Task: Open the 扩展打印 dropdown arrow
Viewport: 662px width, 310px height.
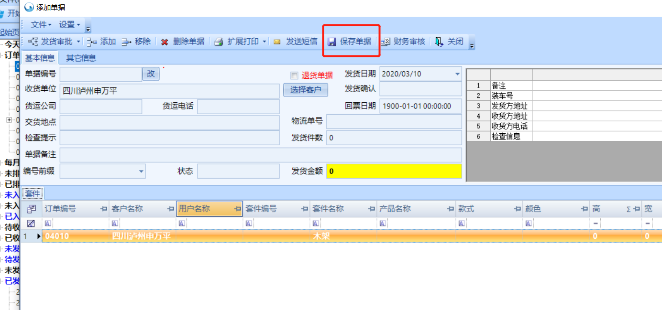Action: [x=264, y=42]
